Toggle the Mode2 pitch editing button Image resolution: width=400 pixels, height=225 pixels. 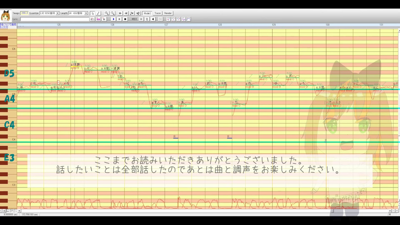pos(147,13)
